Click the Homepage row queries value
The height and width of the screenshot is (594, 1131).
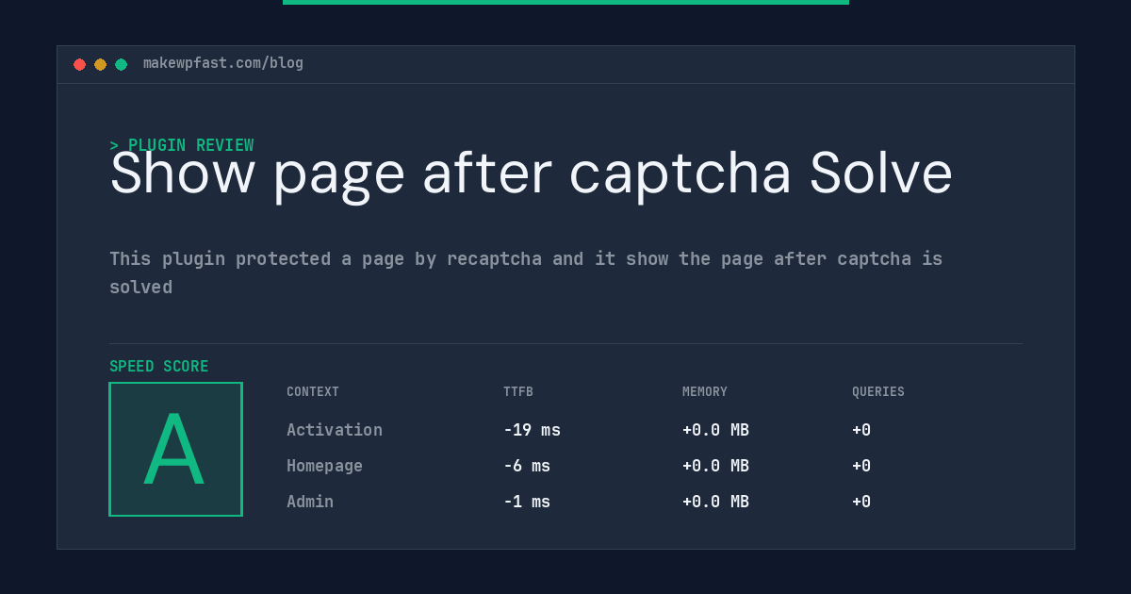click(x=861, y=466)
